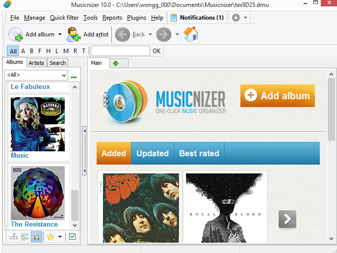Click the green ellipsis filter button
This screenshot has height=253, width=337.
pos(74,77)
